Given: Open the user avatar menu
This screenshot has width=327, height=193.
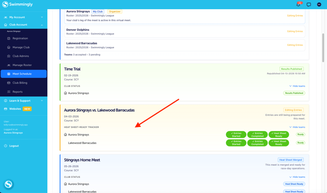Looking at the screenshot, I should pos(319,4).
